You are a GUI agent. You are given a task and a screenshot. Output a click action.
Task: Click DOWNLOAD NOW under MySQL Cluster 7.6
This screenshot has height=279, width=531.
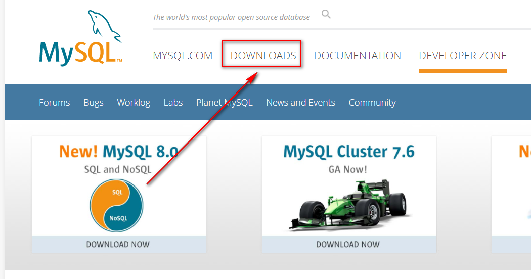349,244
